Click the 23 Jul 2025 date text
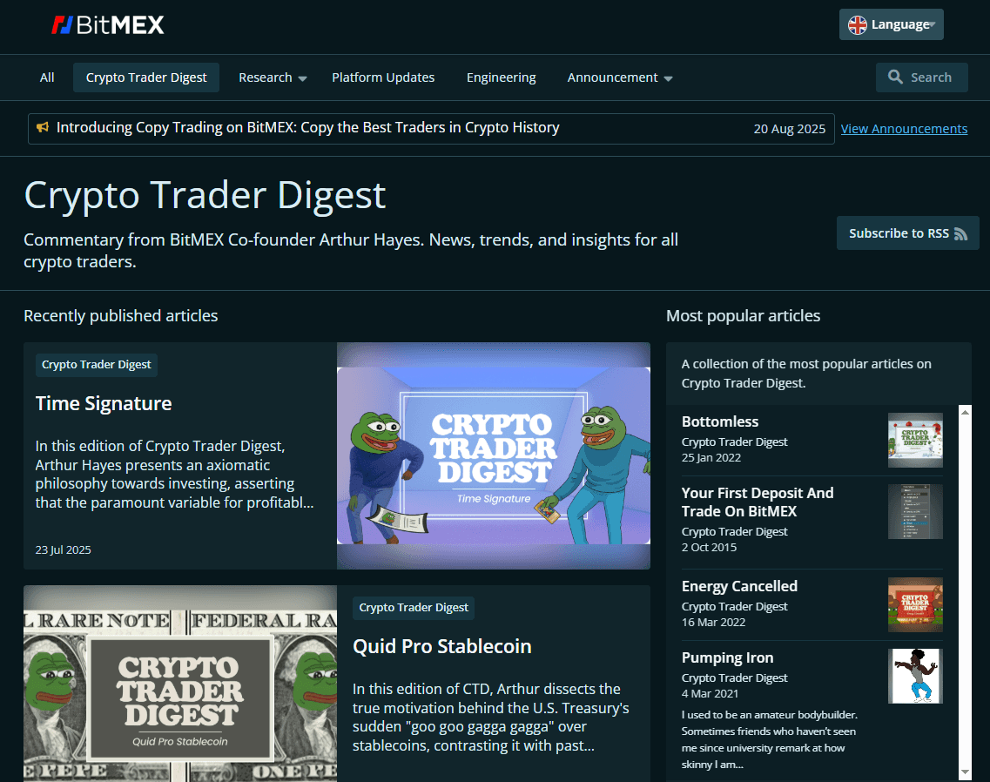The width and height of the screenshot is (990, 782). (x=64, y=550)
